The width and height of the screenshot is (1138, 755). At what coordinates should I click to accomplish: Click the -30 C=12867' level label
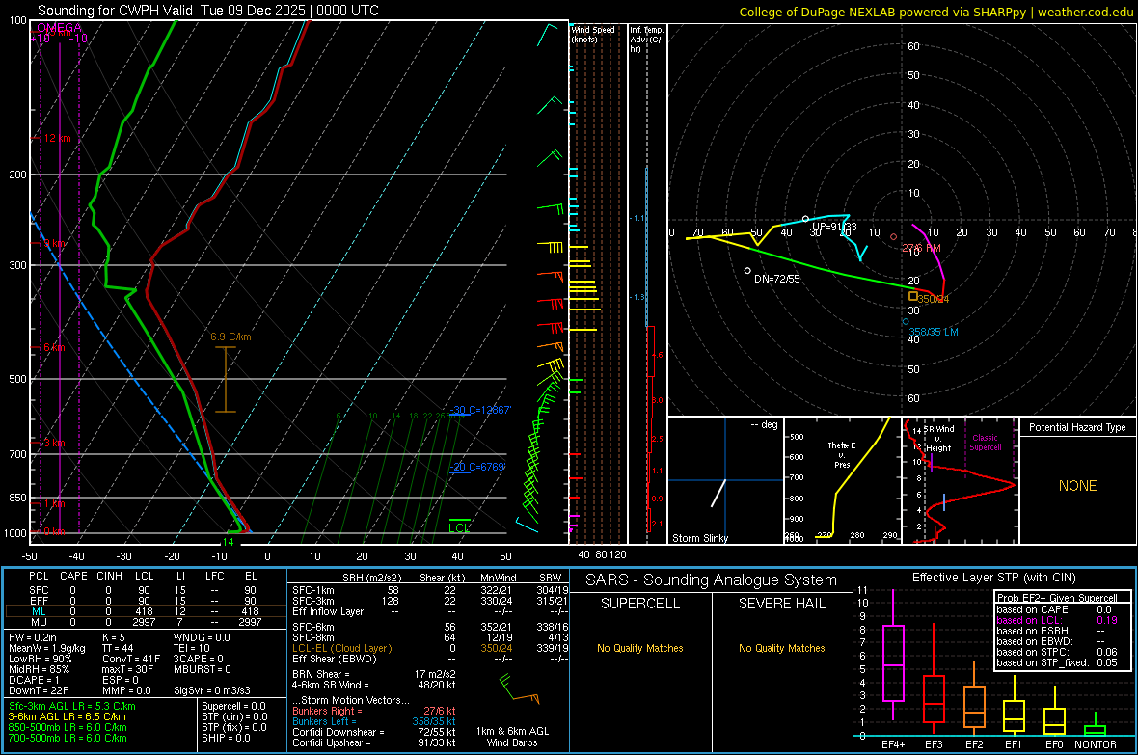479,410
